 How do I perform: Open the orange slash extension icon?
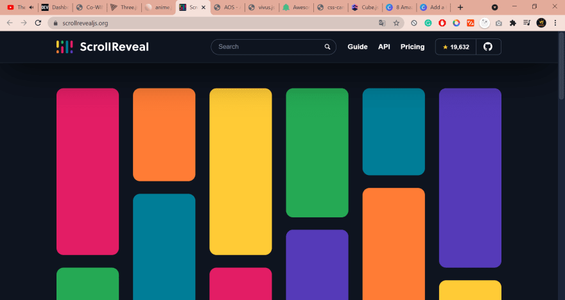pyautogui.click(x=470, y=23)
